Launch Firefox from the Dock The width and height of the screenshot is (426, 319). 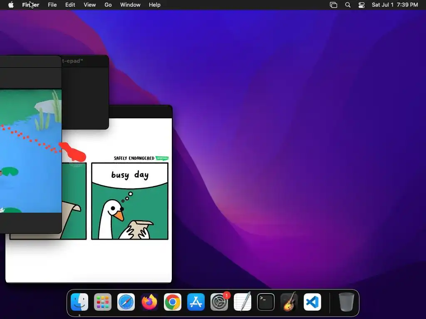click(x=149, y=302)
